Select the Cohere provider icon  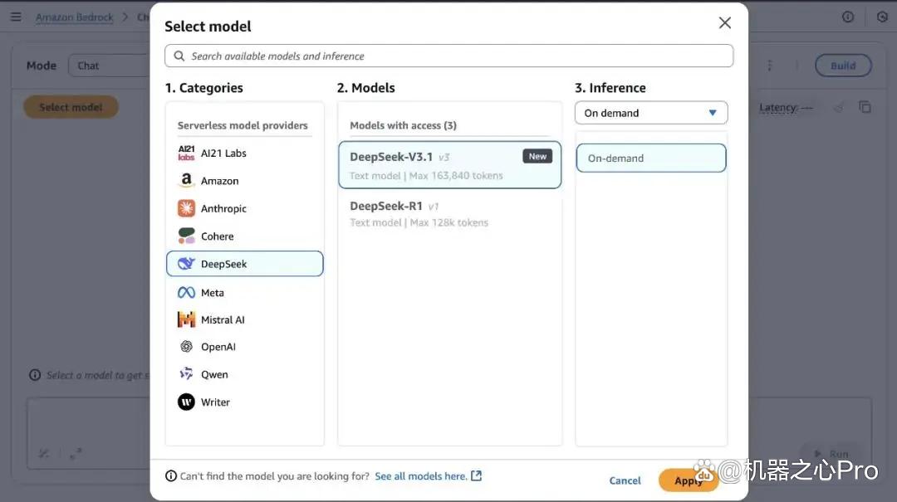(x=186, y=236)
